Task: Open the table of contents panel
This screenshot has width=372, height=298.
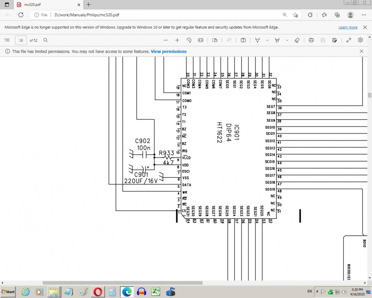Action: click(7, 40)
